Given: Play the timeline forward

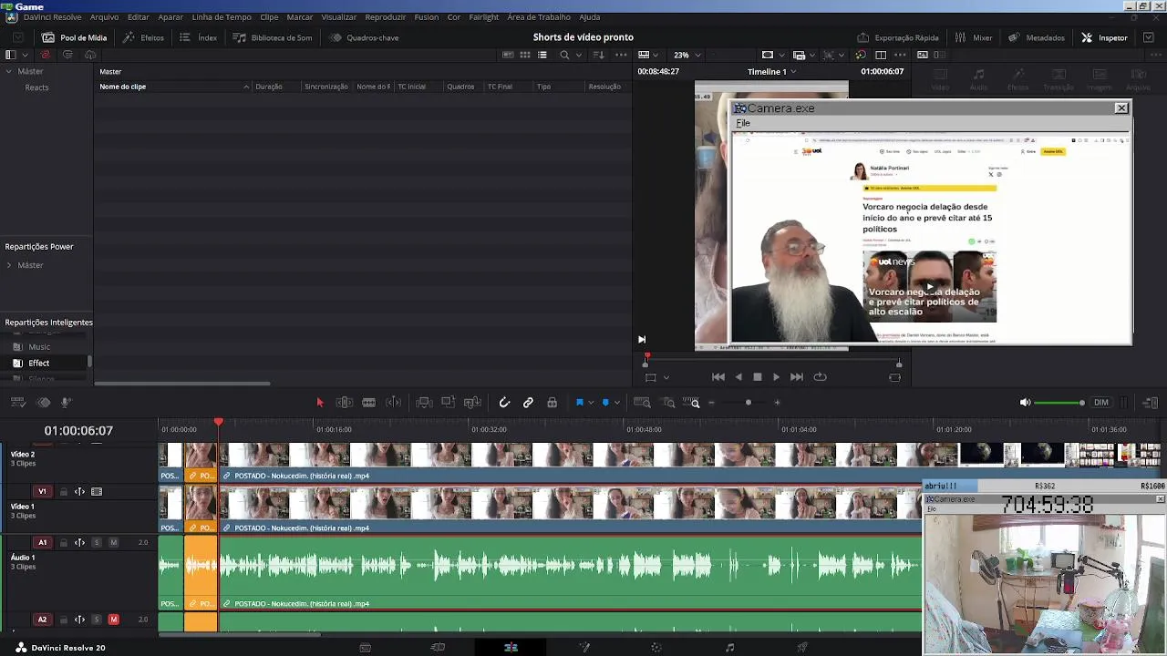Looking at the screenshot, I should (x=776, y=376).
